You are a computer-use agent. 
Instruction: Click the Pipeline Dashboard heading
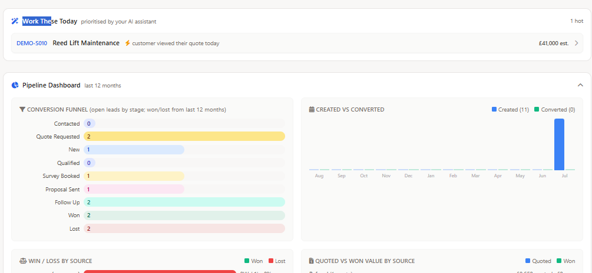pyautogui.click(x=51, y=85)
